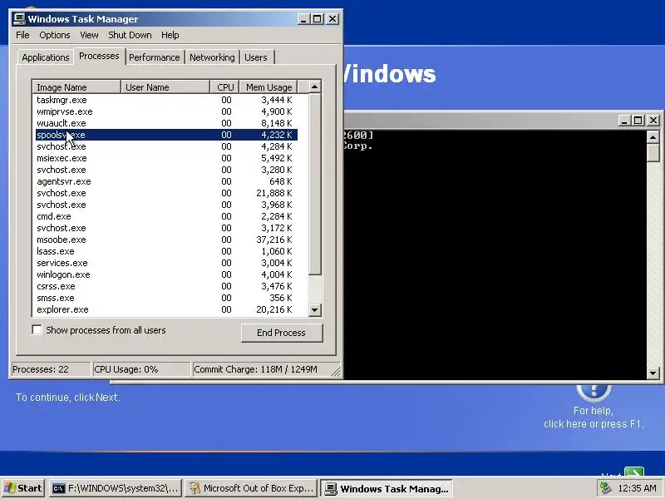This screenshot has height=499, width=665.
Task: Open the Help menu
Action: coord(170,35)
